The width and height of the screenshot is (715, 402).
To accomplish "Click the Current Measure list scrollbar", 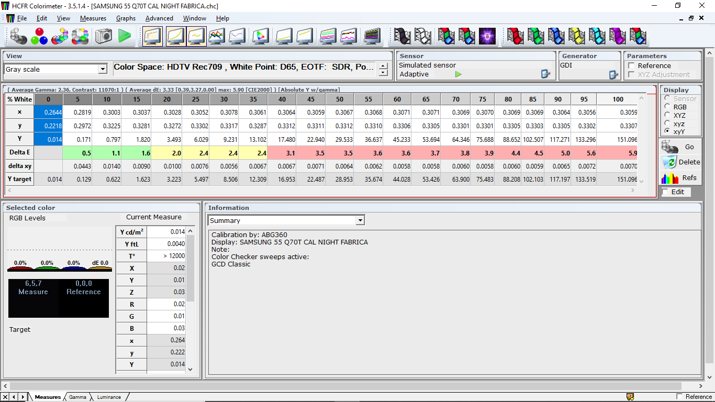I will [x=191, y=300].
